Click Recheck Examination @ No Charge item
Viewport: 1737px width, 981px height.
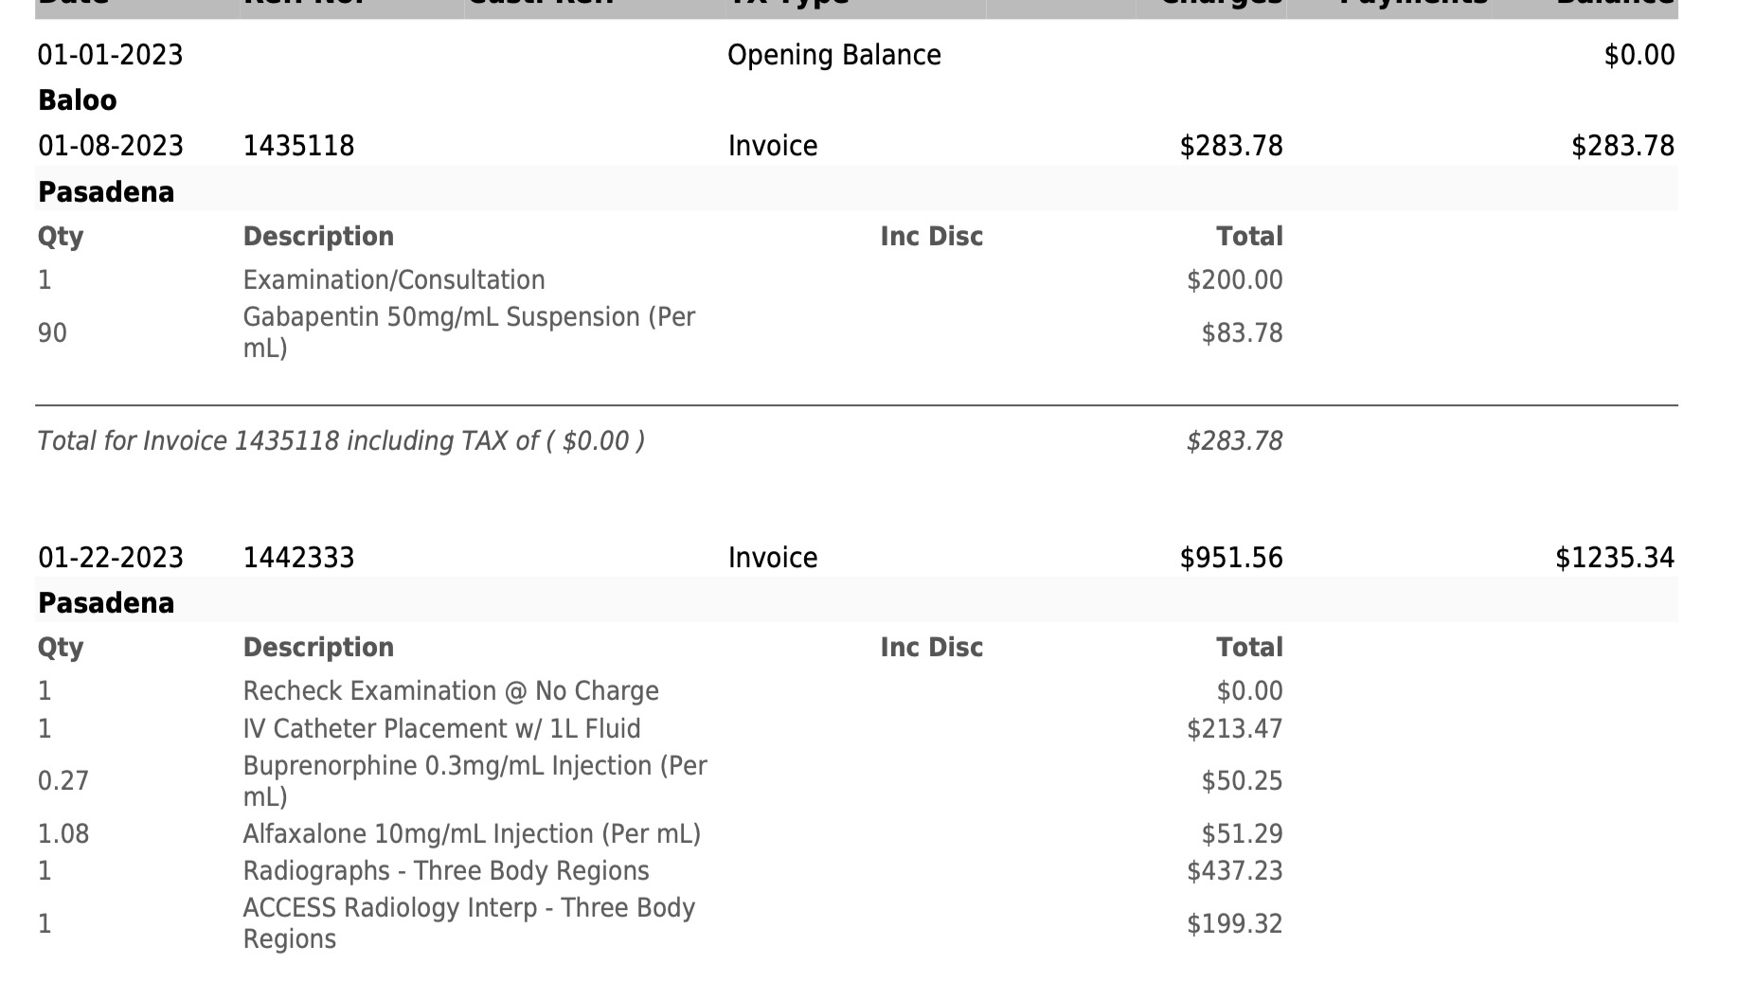pyautogui.click(x=451, y=691)
